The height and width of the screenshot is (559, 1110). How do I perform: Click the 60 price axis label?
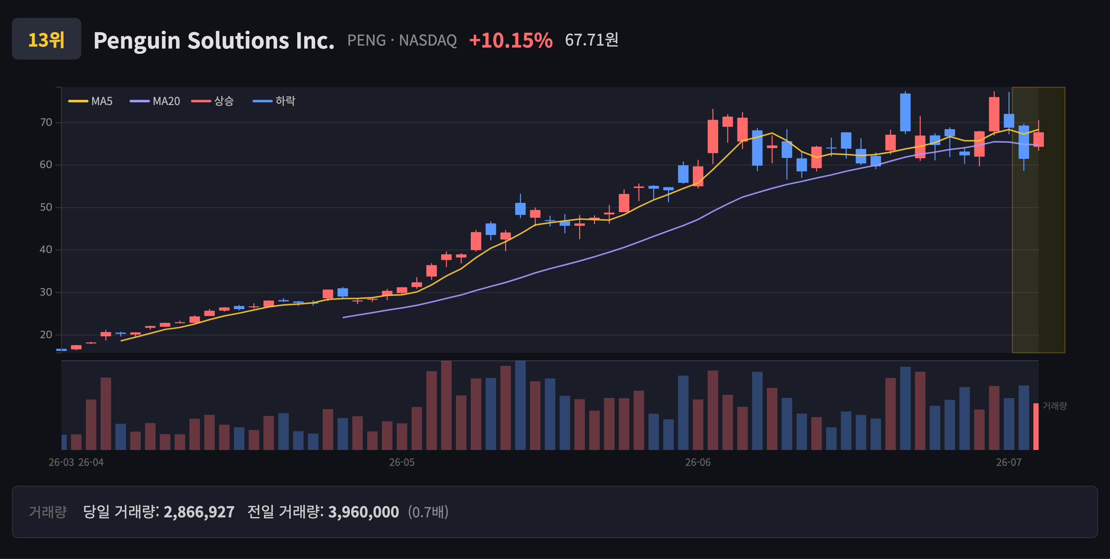pyautogui.click(x=46, y=165)
